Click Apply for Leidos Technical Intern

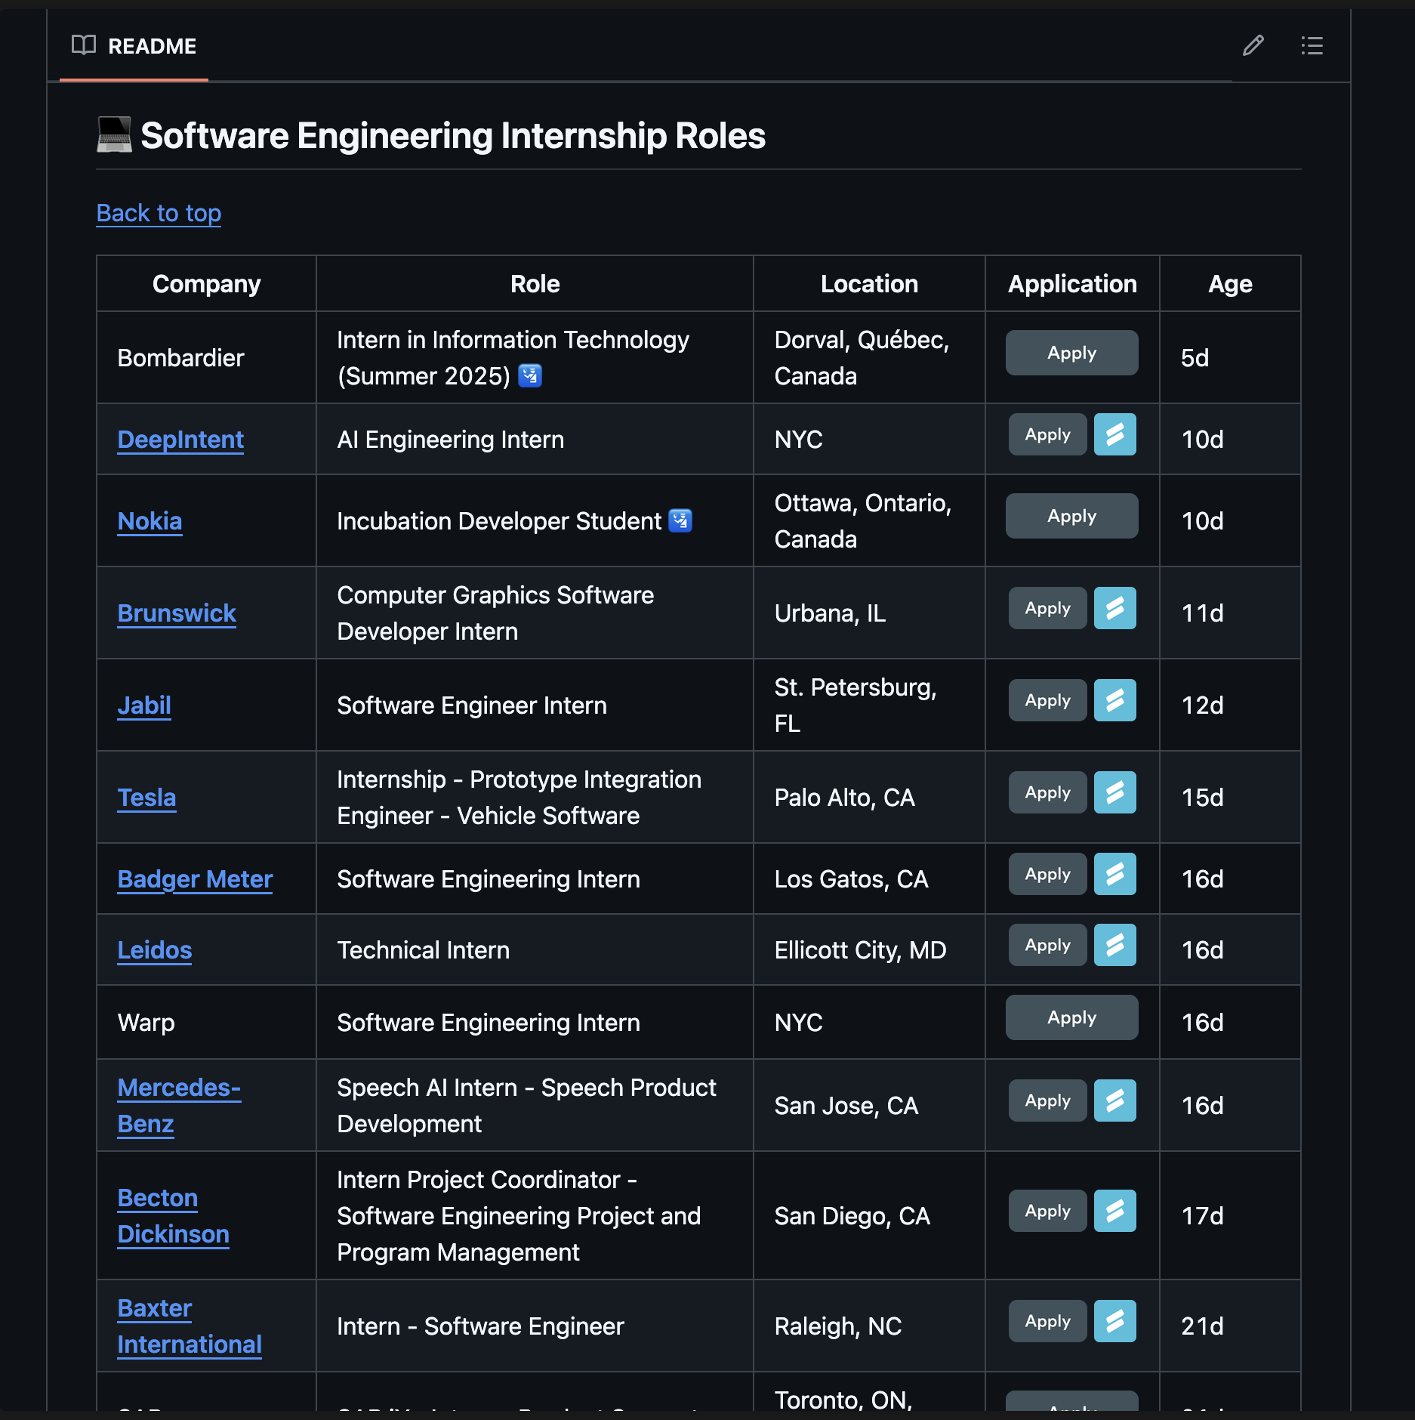[1047, 945]
